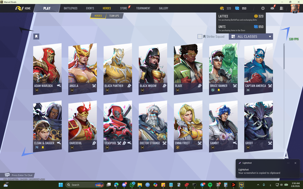Click the Windows taskbar search box
The image size is (303, 189).
coord(85,185)
